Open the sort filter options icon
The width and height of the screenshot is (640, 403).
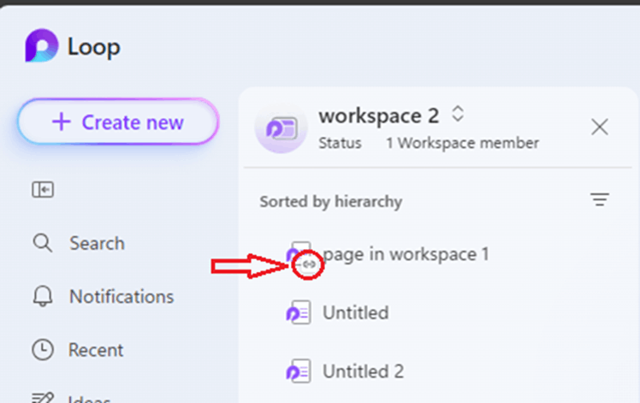pyautogui.click(x=600, y=199)
